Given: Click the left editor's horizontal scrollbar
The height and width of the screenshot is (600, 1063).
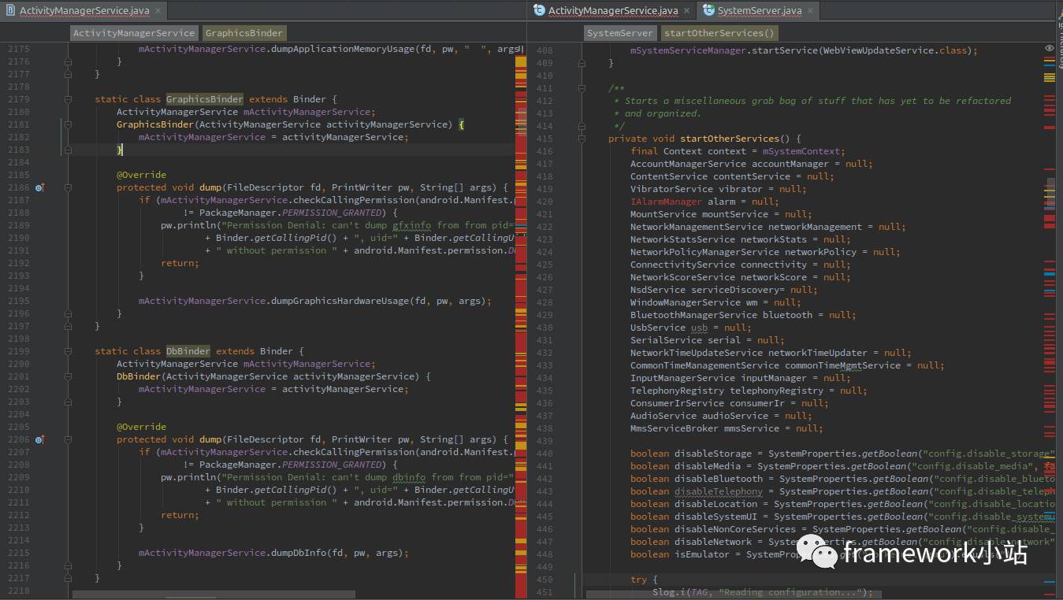Looking at the screenshot, I should coord(213,594).
